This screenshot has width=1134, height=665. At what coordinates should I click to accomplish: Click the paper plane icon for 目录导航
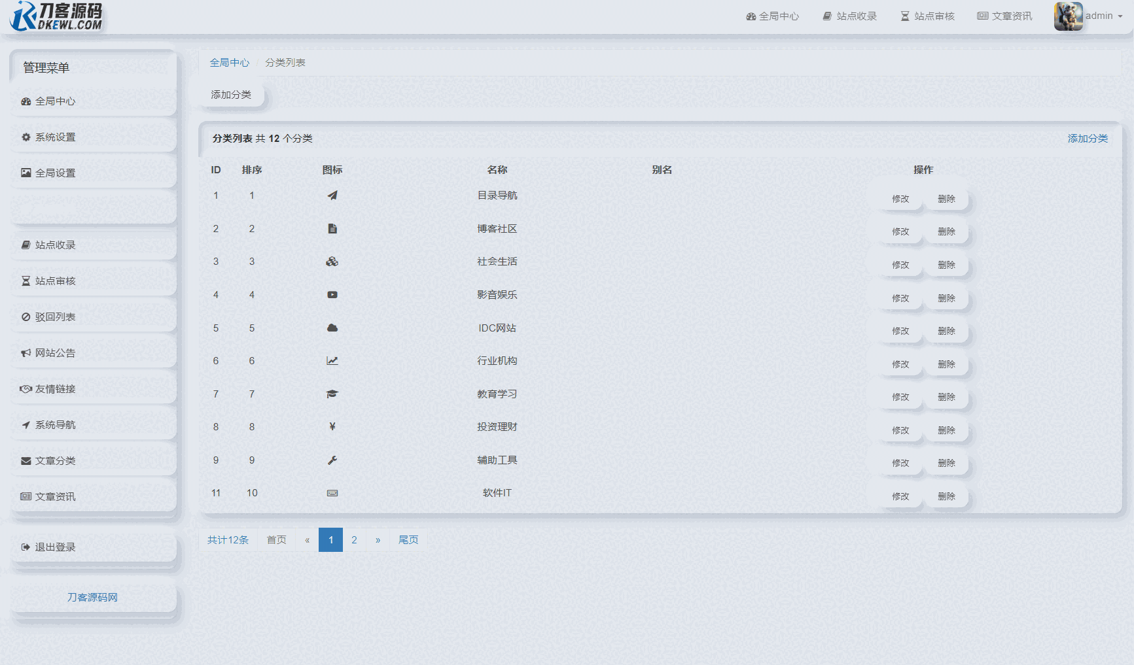coord(332,196)
